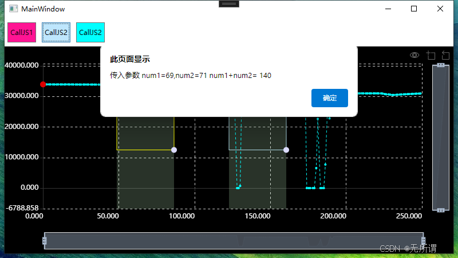Activate the area zoom tool icon
The width and height of the screenshot is (458, 258).
pos(431,55)
